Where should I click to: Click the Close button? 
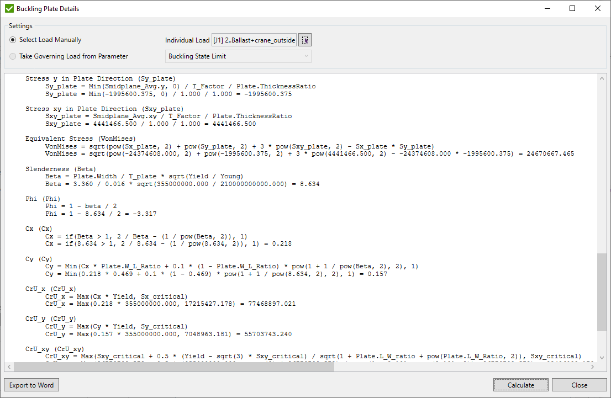(580, 385)
